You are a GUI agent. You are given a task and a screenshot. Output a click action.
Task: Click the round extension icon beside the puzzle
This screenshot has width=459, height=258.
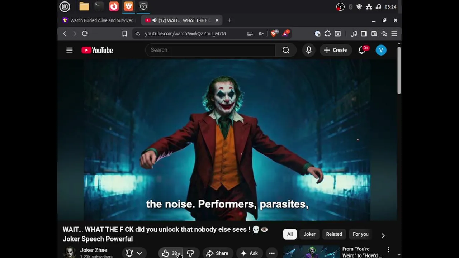pyautogui.click(x=318, y=33)
